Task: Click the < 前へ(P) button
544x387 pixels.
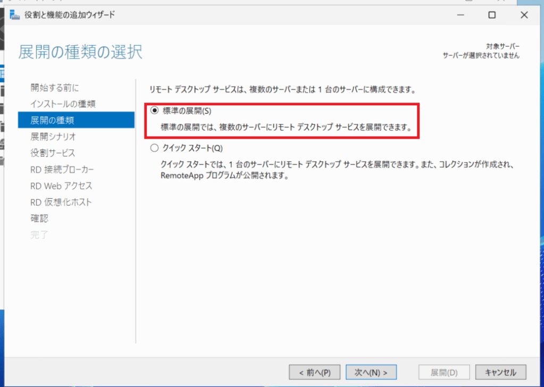Action: coord(314,372)
